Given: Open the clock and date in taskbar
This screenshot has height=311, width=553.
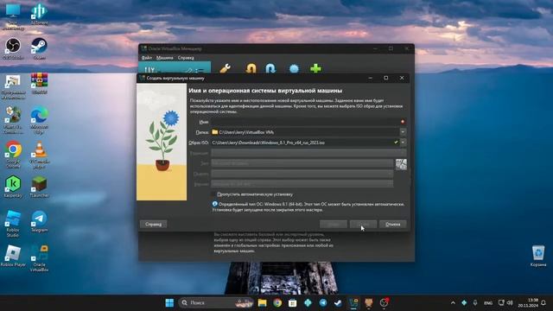Looking at the screenshot, I should tap(528, 302).
